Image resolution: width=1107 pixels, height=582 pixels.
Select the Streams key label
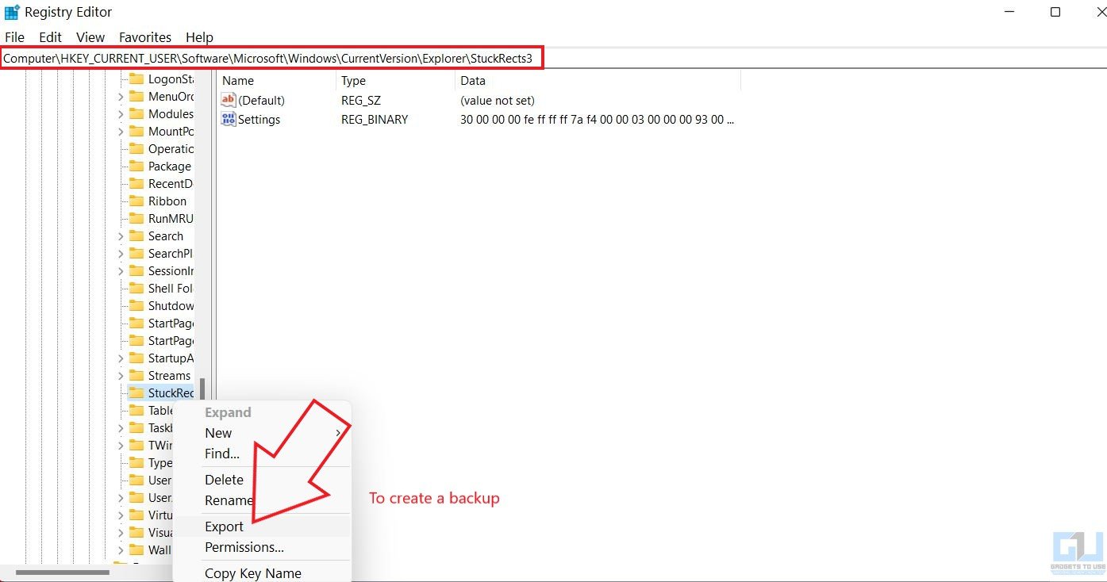coord(169,376)
